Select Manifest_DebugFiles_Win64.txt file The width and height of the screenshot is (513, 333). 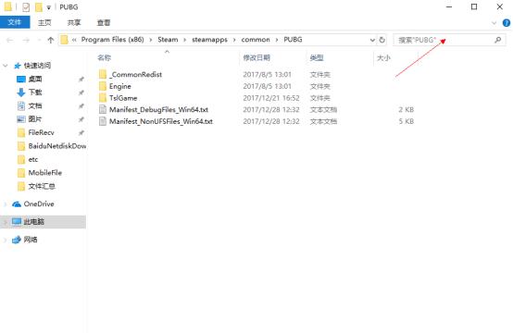pos(158,110)
